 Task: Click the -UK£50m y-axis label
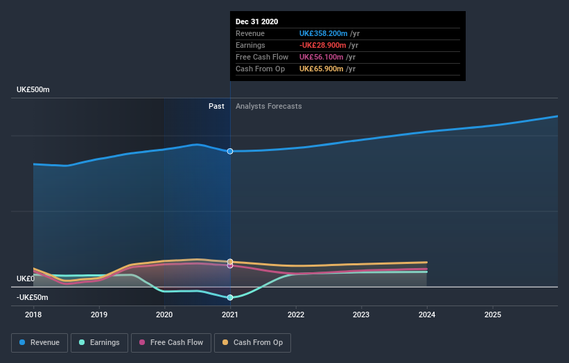pos(33,297)
